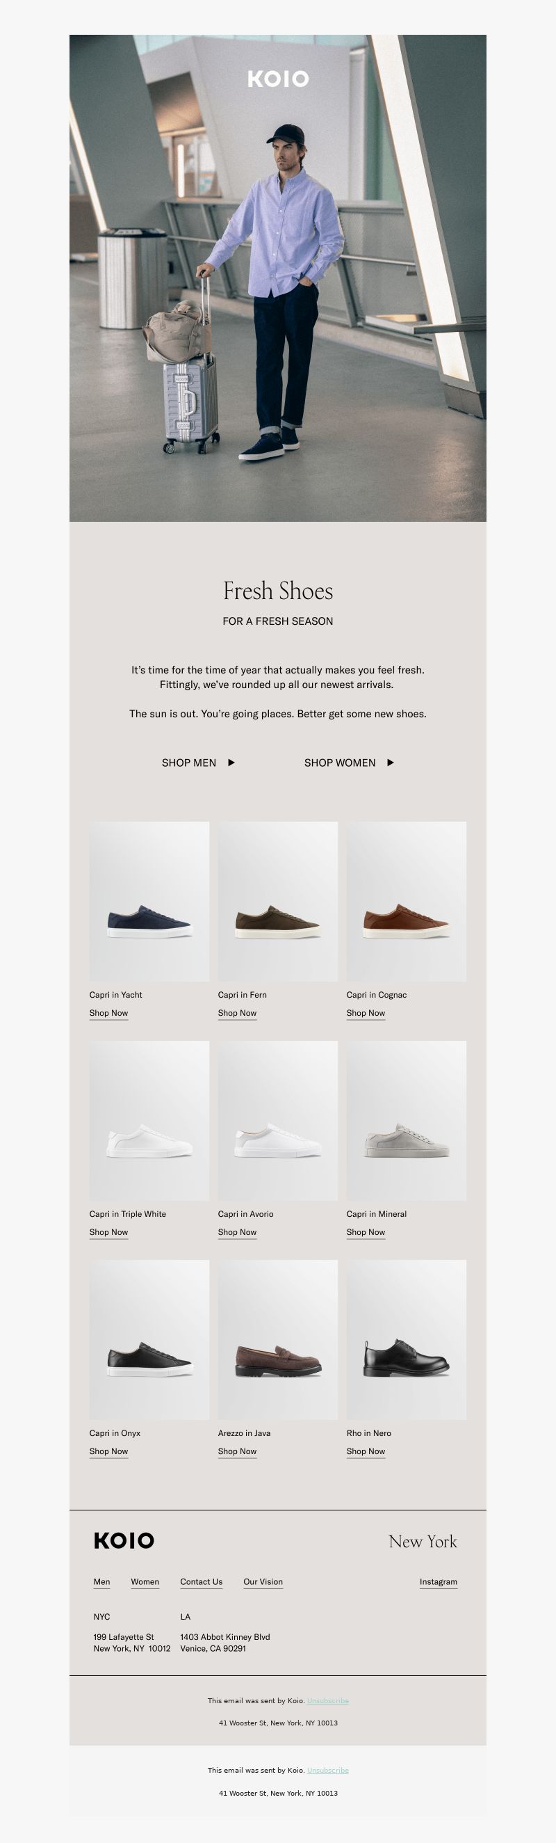This screenshot has width=556, height=1843.
Task: Click Shop Now under Capri in Fern
Action: pos(237,1013)
